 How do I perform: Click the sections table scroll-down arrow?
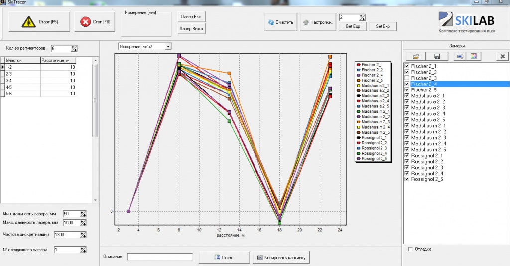tap(95, 200)
